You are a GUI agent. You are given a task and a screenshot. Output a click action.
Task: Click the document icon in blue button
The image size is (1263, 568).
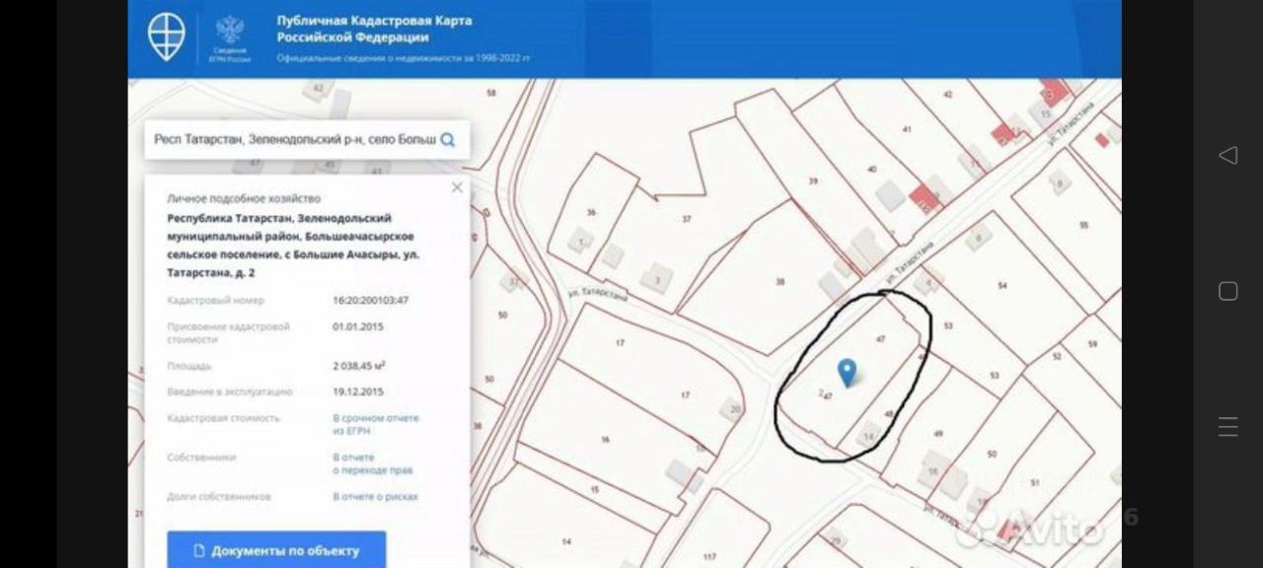click(x=198, y=551)
